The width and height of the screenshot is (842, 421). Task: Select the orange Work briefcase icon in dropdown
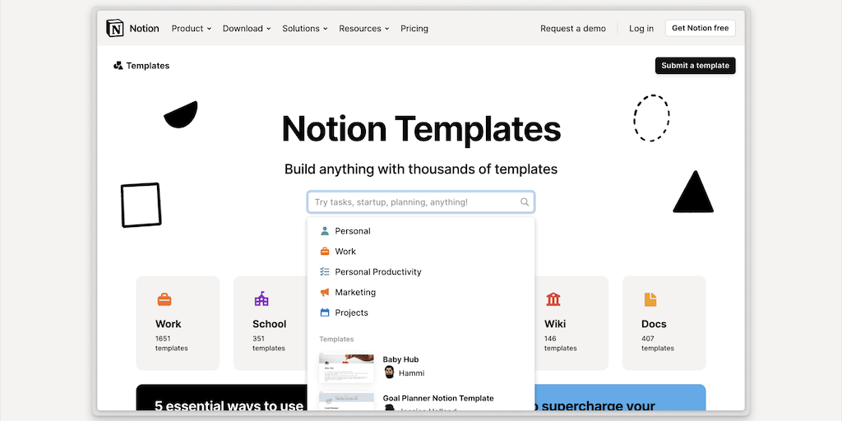[324, 252]
